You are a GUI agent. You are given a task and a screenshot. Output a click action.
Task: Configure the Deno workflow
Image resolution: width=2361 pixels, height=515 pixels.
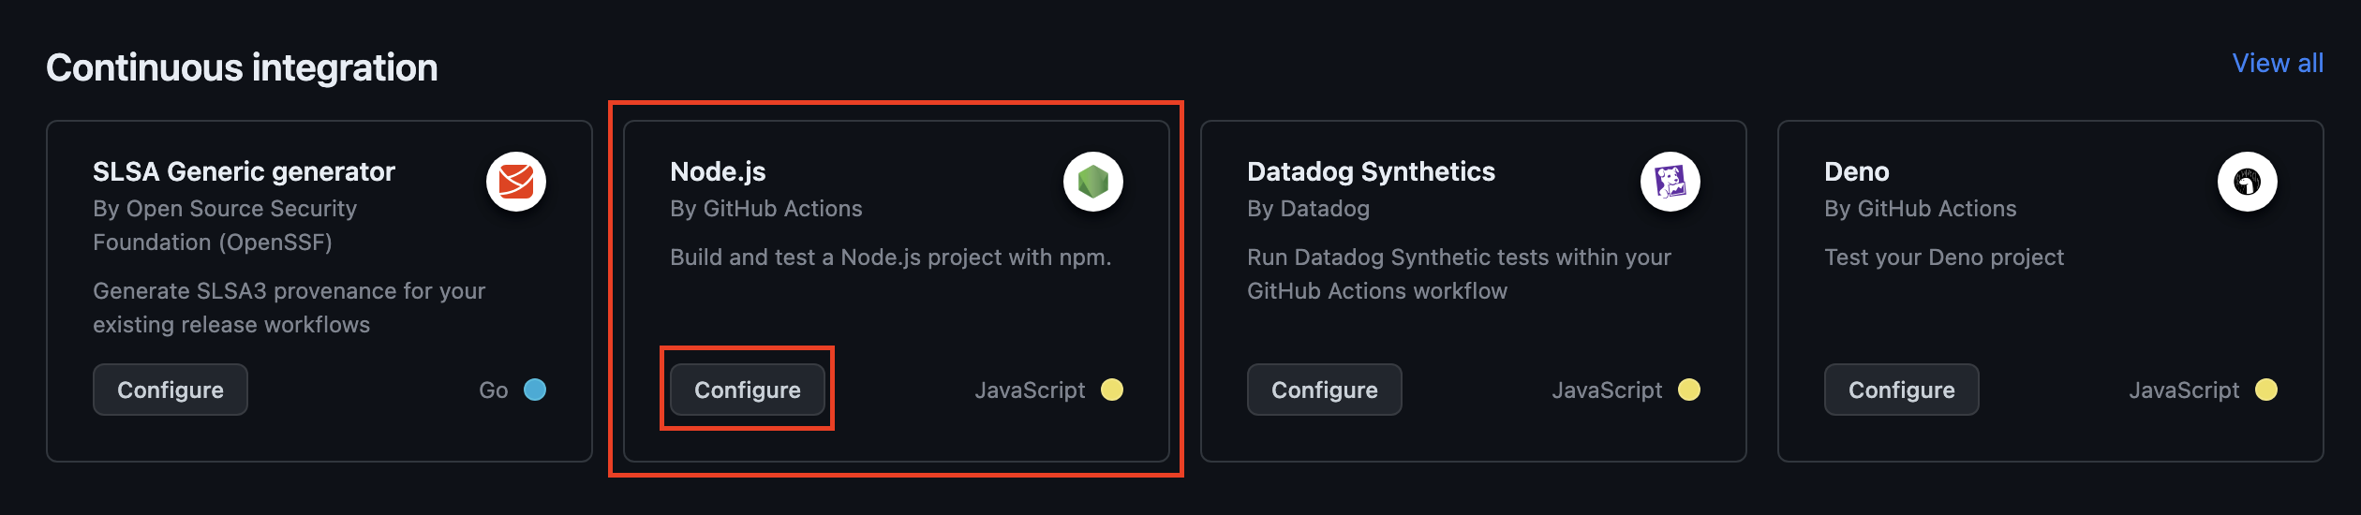click(1902, 390)
